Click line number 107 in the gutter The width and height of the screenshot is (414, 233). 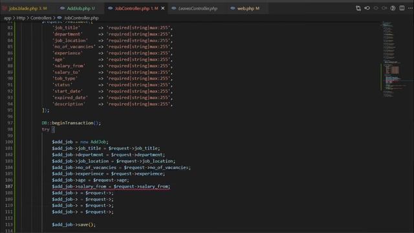coord(9,186)
